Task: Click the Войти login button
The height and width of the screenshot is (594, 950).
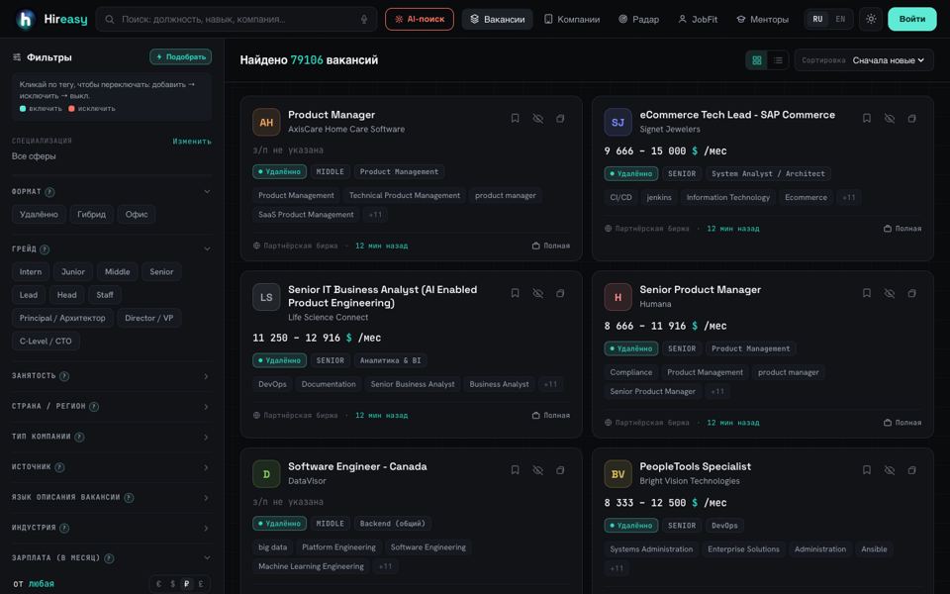Action: pos(911,19)
